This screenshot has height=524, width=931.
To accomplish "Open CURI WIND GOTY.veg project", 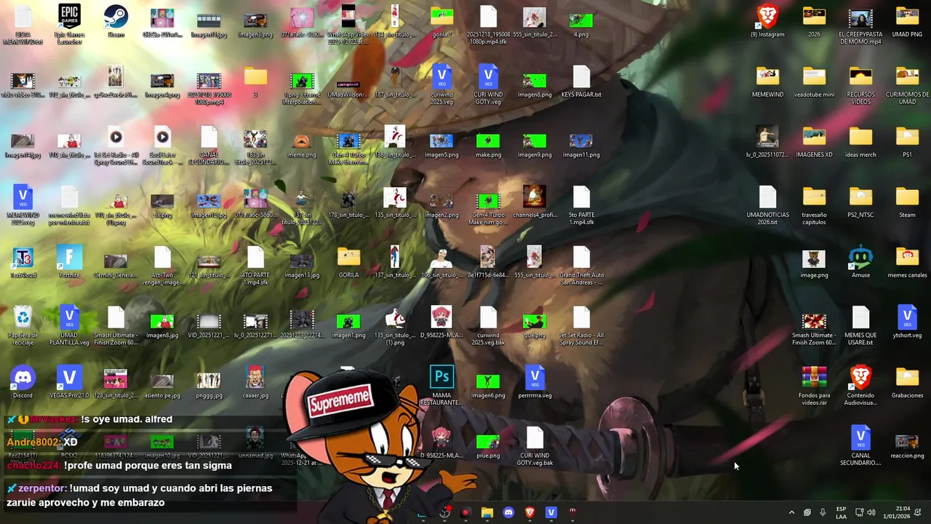I will pyautogui.click(x=488, y=84).
